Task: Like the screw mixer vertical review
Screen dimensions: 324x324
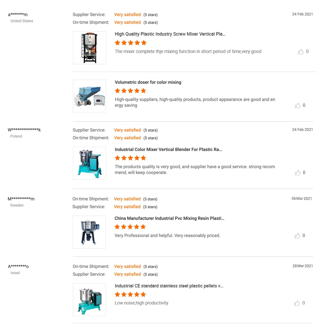Action: (301, 52)
